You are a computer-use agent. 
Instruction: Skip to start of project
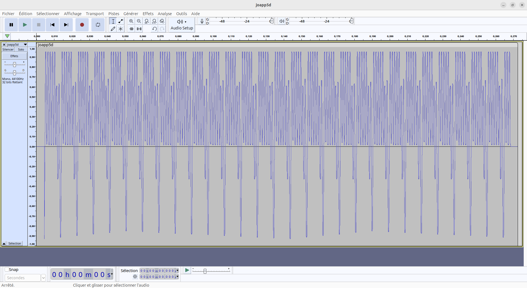[52, 25]
